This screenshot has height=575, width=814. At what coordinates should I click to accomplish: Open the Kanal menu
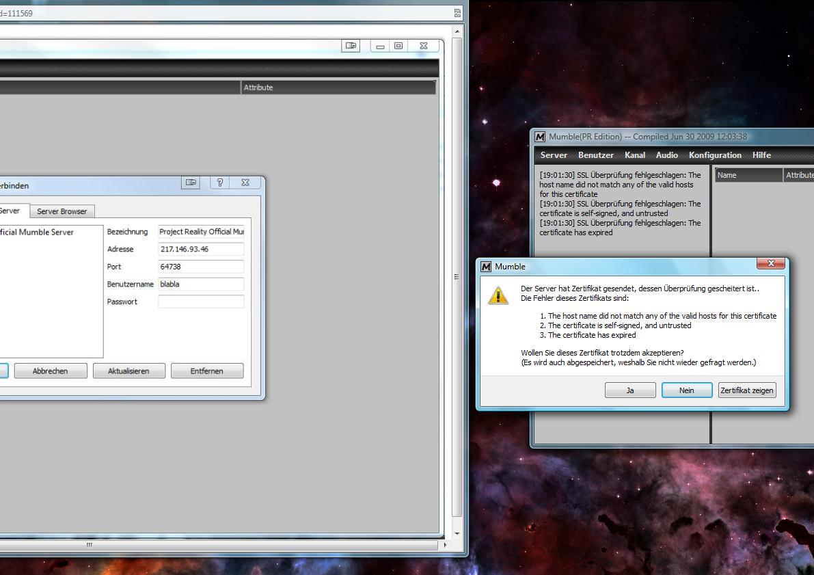click(x=634, y=155)
